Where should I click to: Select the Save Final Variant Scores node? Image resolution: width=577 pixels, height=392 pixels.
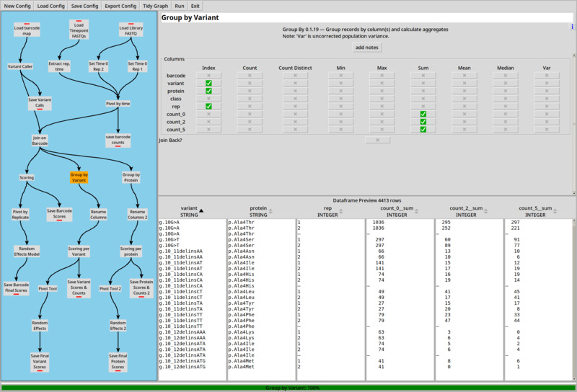[x=40, y=362]
